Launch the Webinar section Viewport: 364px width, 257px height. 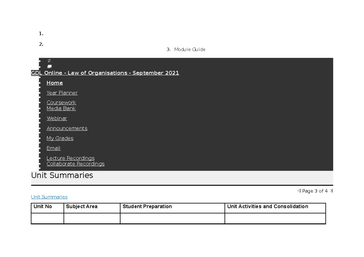click(x=57, y=118)
